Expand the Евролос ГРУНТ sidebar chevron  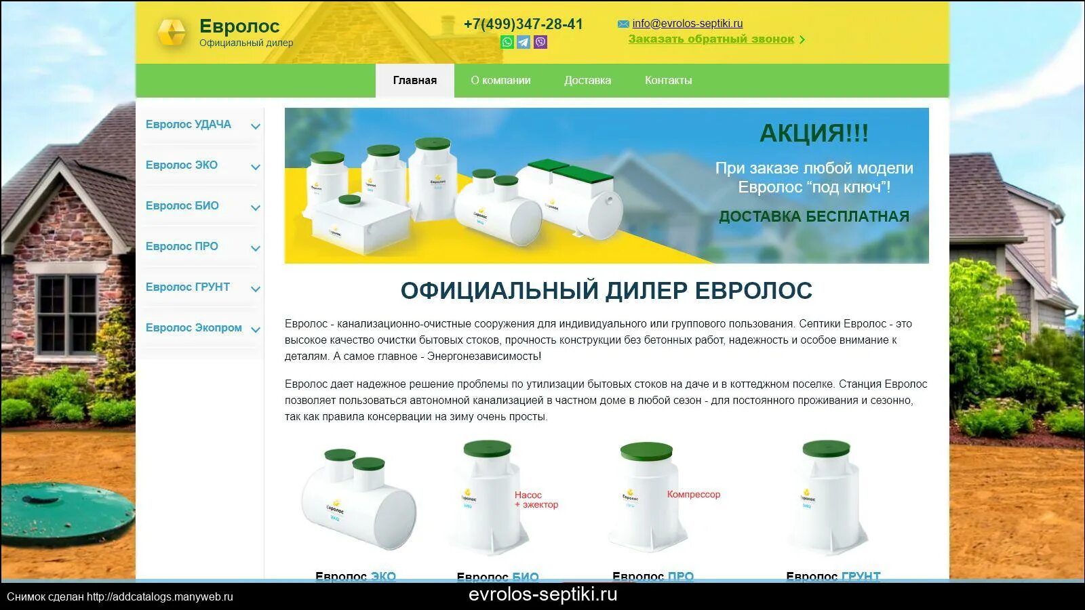click(256, 289)
